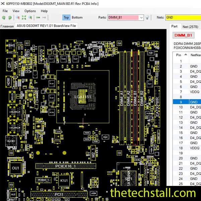Click the grey forward arrow icon
This screenshot has height=201, width=201.
click(x=45, y=17)
